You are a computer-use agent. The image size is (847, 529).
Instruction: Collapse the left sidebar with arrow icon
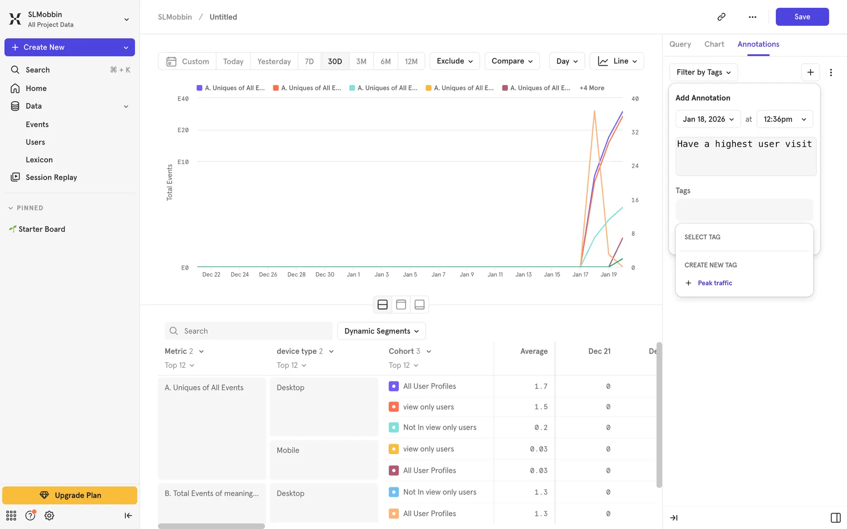click(x=128, y=515)
